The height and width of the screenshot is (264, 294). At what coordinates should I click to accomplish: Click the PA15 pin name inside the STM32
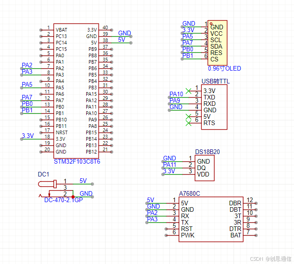[x=91, y=94]
